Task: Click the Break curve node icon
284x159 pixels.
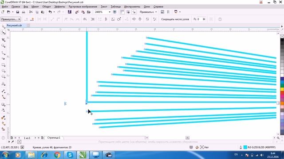Action: (45, 19)
